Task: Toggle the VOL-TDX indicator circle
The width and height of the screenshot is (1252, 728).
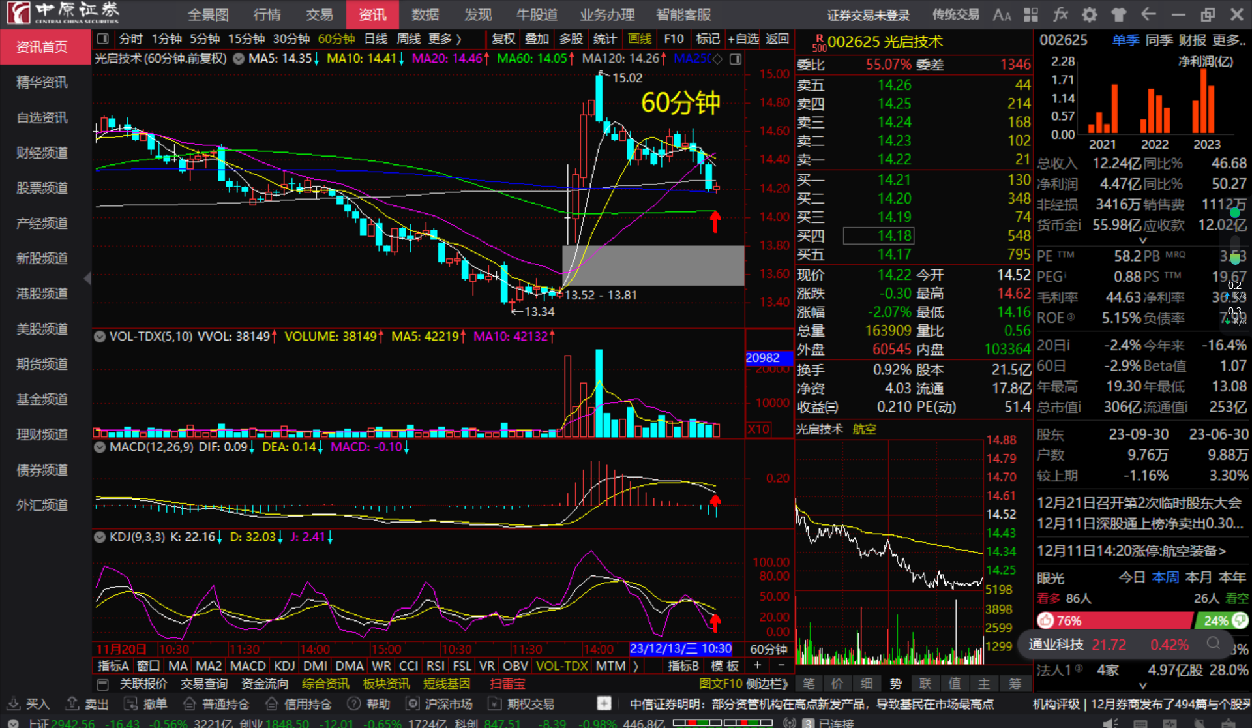Action: tap(100, 337)
